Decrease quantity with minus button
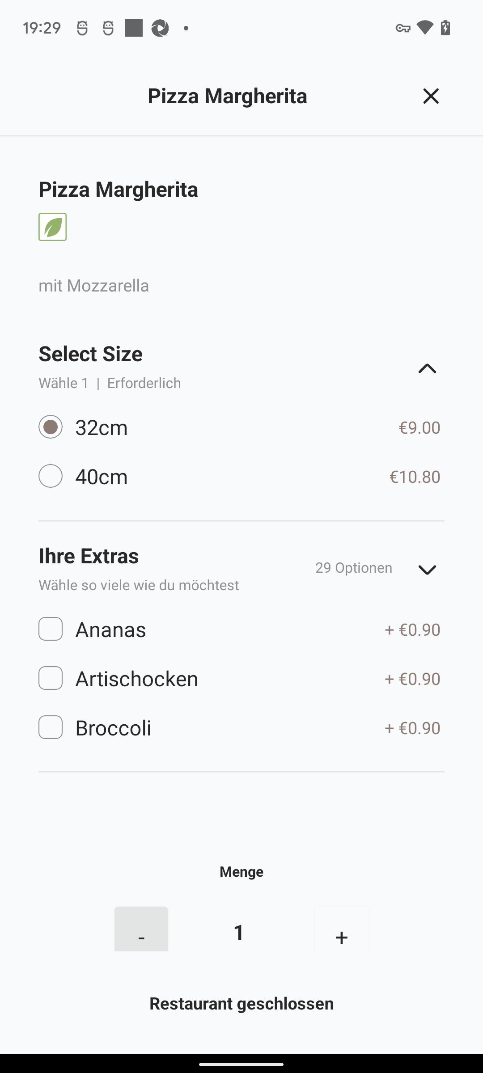483x1073 pixels. (x=141, y=929)
